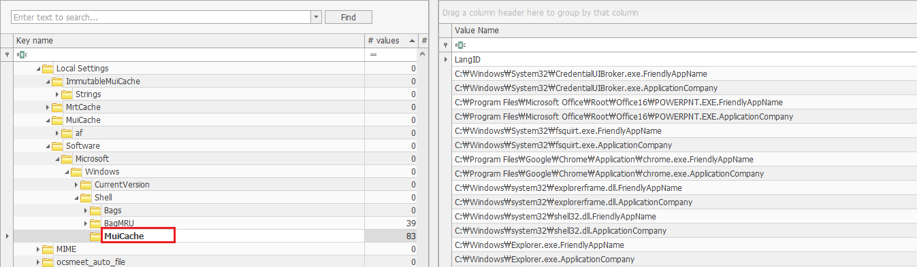
Task: Expand the af tree node
Action: pos(57,133)
